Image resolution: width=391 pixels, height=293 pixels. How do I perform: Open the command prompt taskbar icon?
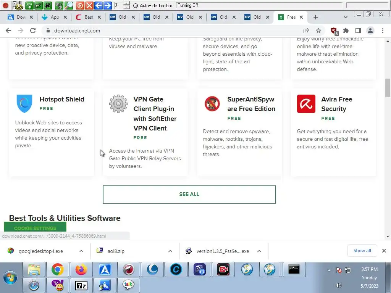294,269
